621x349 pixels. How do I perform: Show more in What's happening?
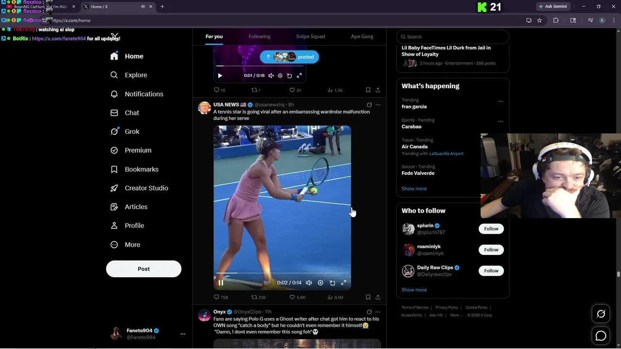[x=414, y=189]
